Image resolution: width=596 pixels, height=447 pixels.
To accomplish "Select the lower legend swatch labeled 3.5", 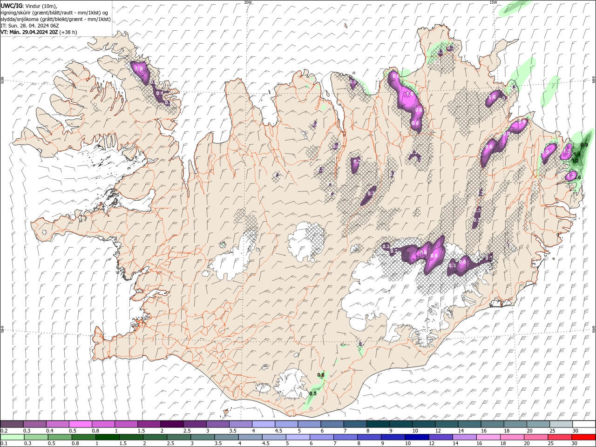I will click(x=226, y=437).
